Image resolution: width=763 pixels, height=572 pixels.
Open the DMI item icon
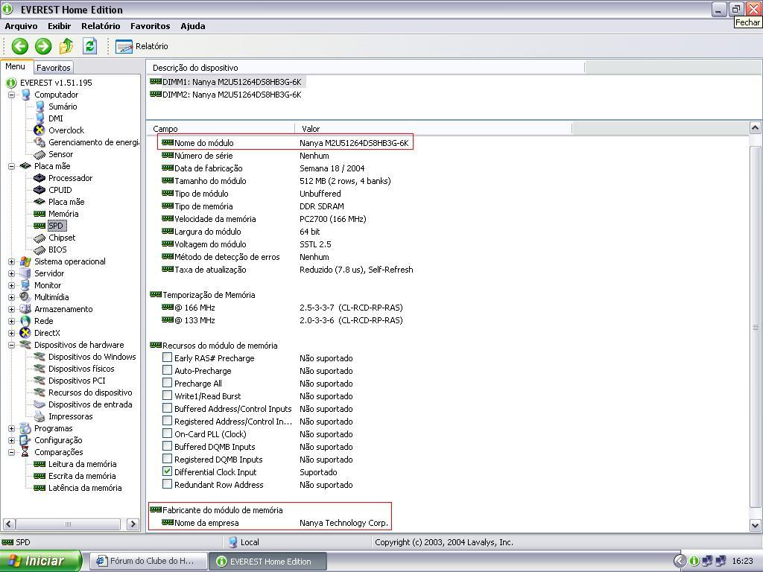coord(40,118)
